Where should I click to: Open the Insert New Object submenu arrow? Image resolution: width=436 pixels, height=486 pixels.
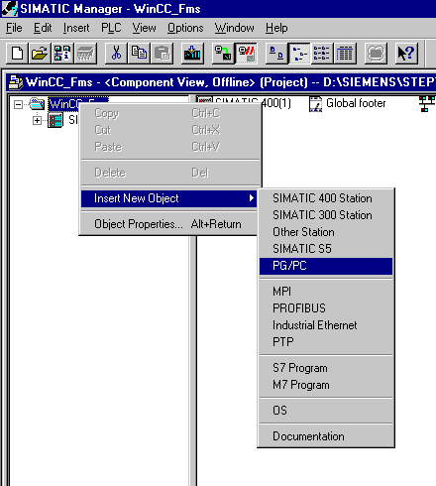coord(252,198)
